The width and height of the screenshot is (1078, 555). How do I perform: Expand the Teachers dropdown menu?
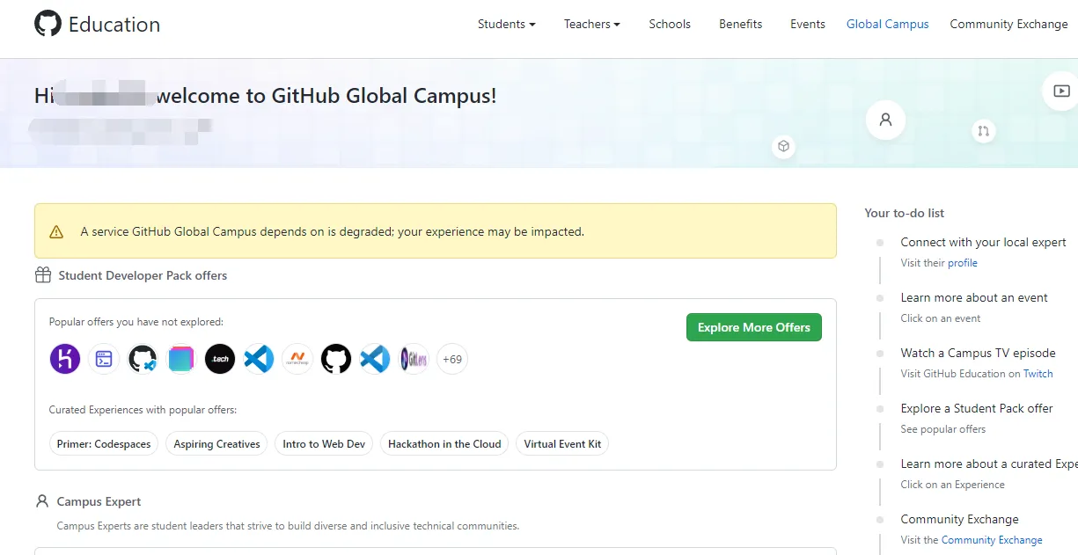point(591,24)
